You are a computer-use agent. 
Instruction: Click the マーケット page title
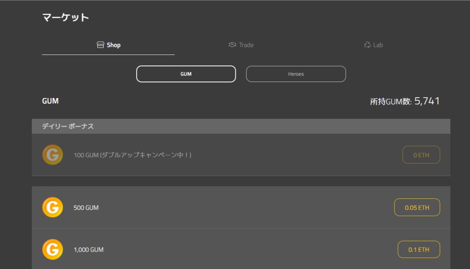65,17
